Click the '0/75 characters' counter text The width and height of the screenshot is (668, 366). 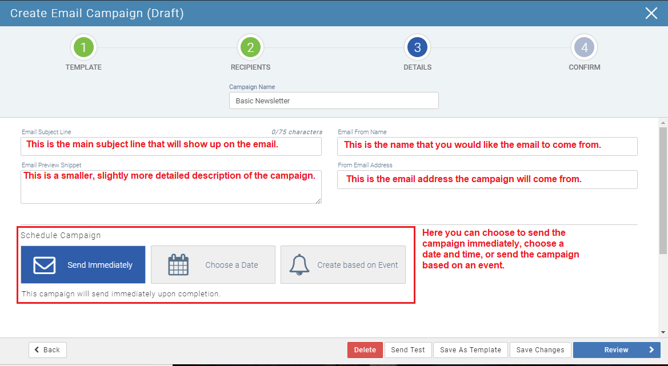[297, 132]
